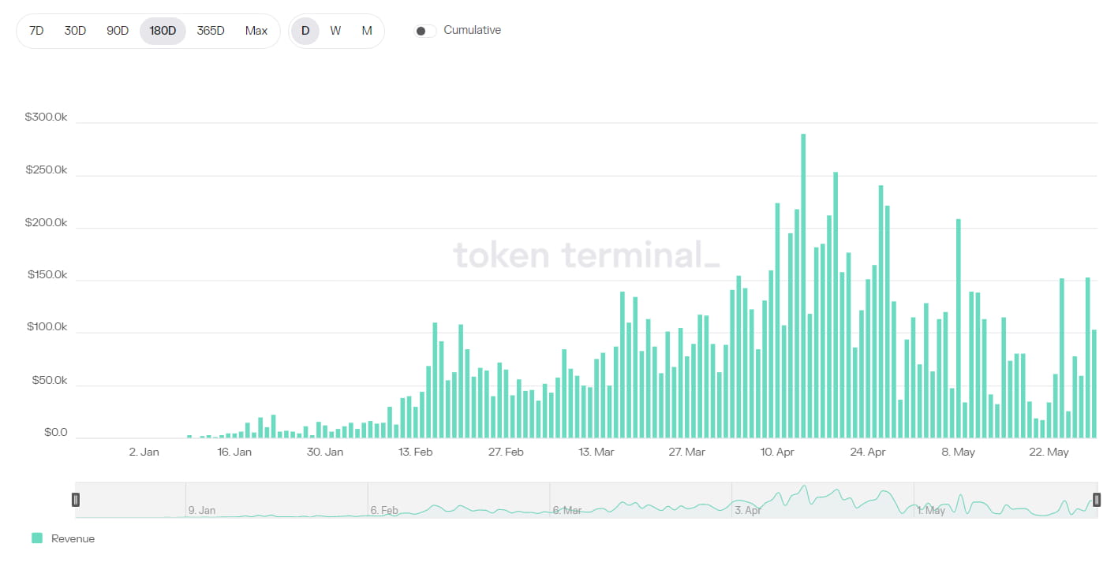
Task: Click the last revenue bar on right
Action: click(1094, 383)
